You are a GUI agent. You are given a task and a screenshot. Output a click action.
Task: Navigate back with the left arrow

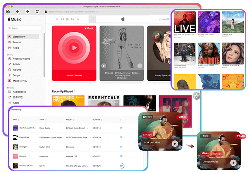pos(18,12)
